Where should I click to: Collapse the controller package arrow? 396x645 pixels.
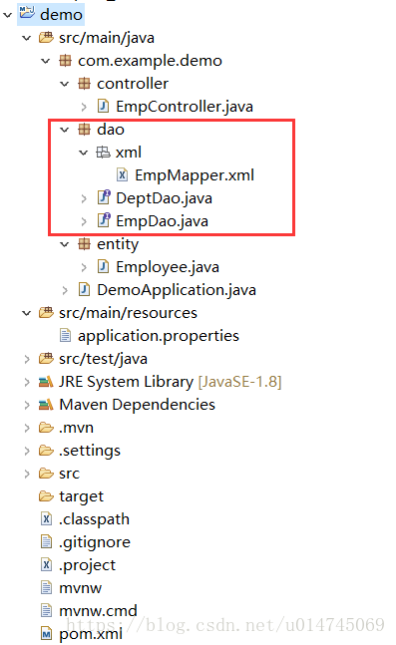(65, 85)
